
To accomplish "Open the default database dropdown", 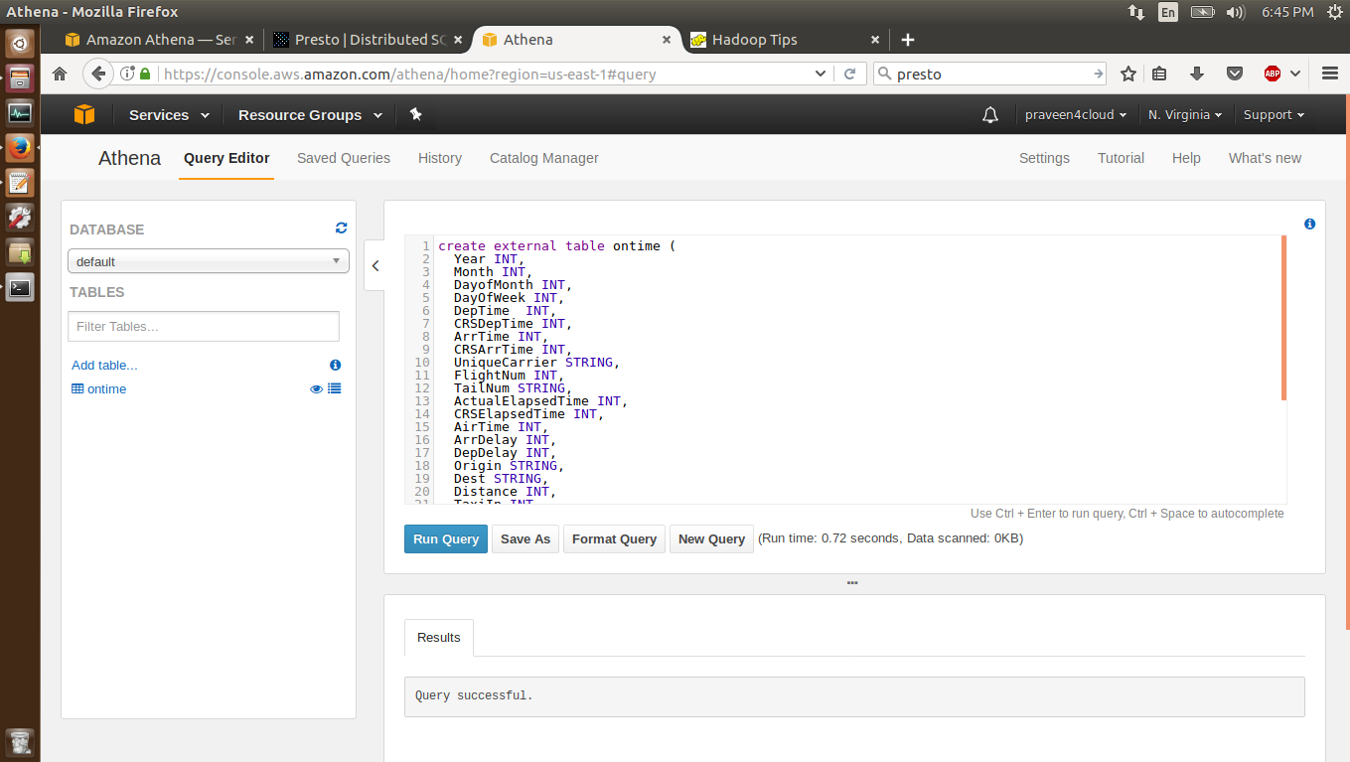I will [x=209, y=261].
